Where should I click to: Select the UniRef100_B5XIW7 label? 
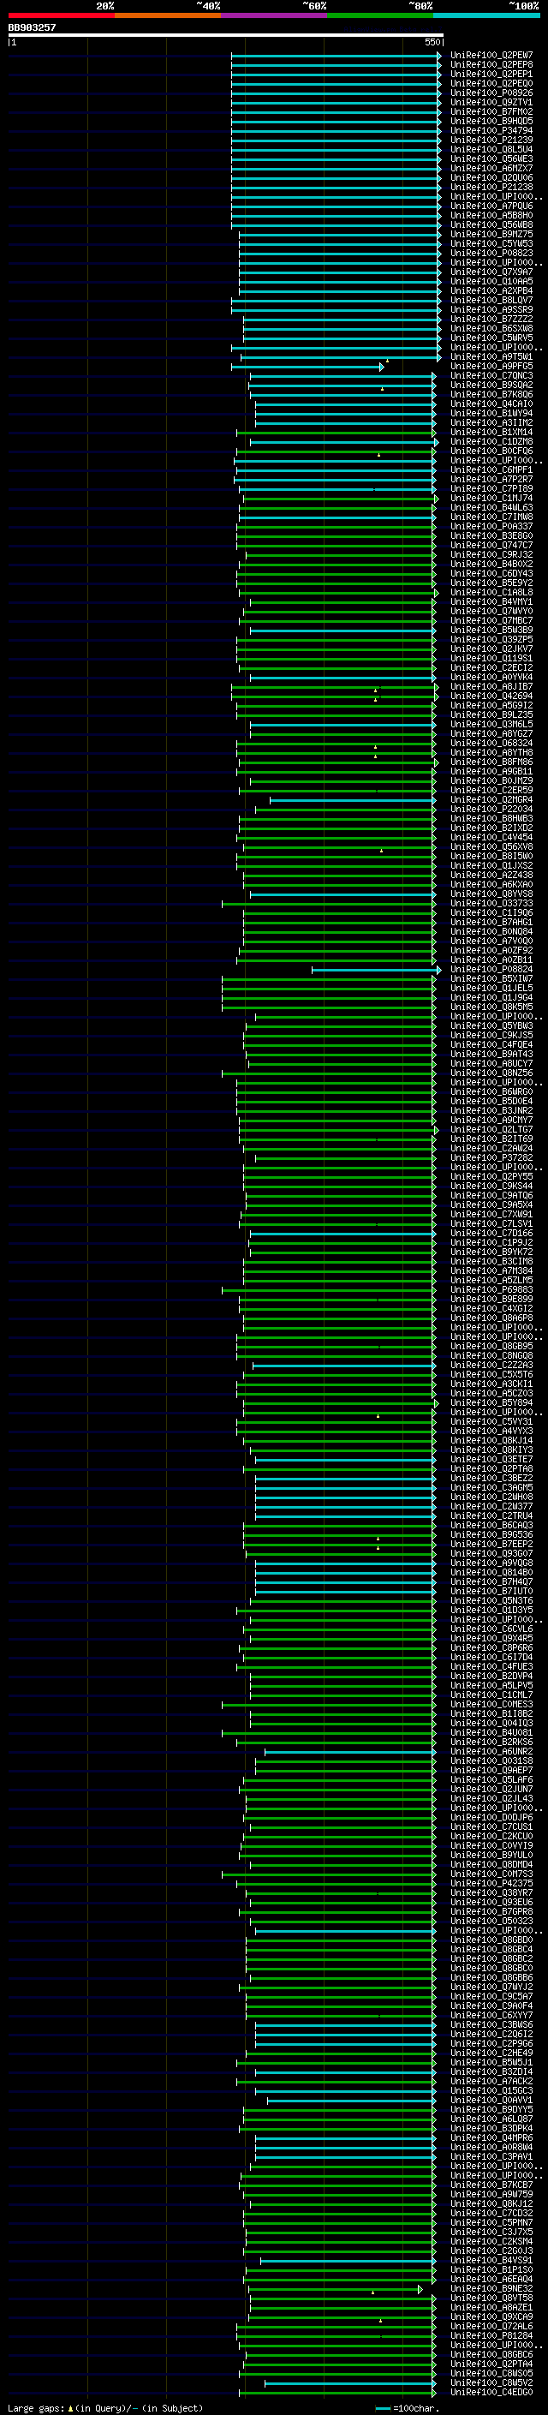491,978
